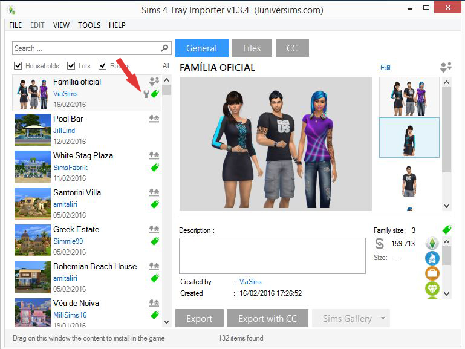Click the tray list scrollbar thumb
Viewport: 465px width, 349px height.
[167, 90]
